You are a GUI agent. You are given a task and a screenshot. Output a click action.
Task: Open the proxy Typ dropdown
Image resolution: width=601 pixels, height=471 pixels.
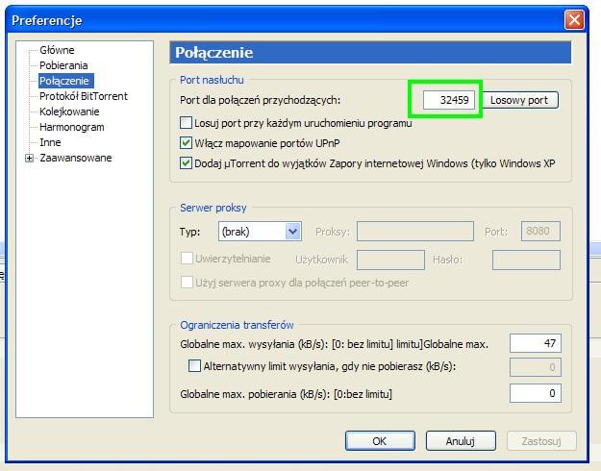pos(292,232)
